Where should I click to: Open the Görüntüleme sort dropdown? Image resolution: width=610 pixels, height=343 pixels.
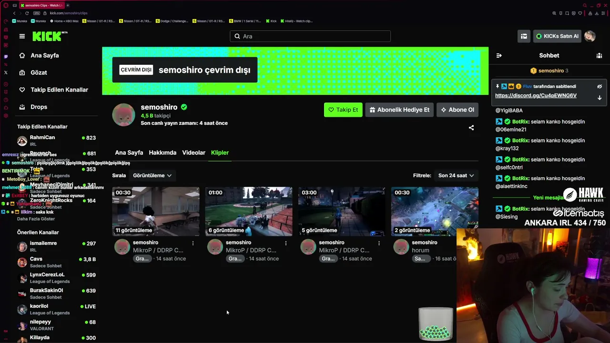click(x=152, y=175)
